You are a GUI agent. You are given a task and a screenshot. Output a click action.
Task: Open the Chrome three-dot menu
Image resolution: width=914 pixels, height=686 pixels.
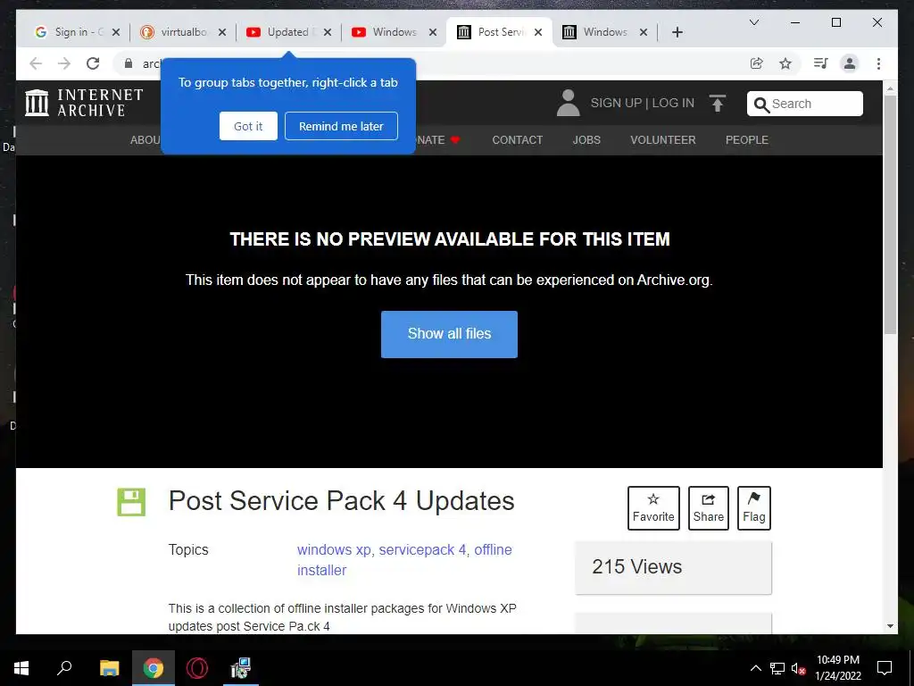878,63
